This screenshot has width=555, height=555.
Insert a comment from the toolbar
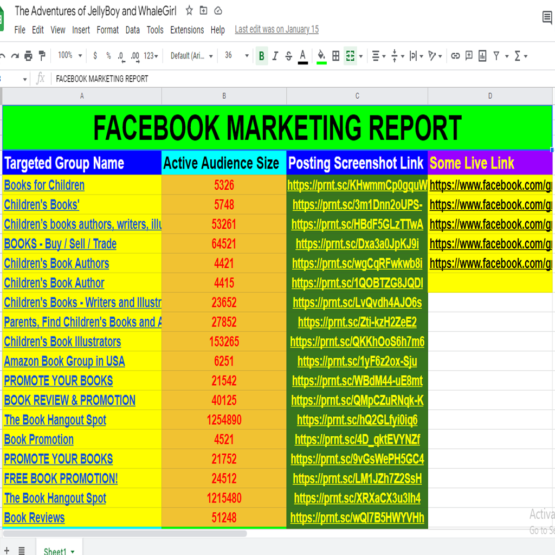click(x=469, y=56)
